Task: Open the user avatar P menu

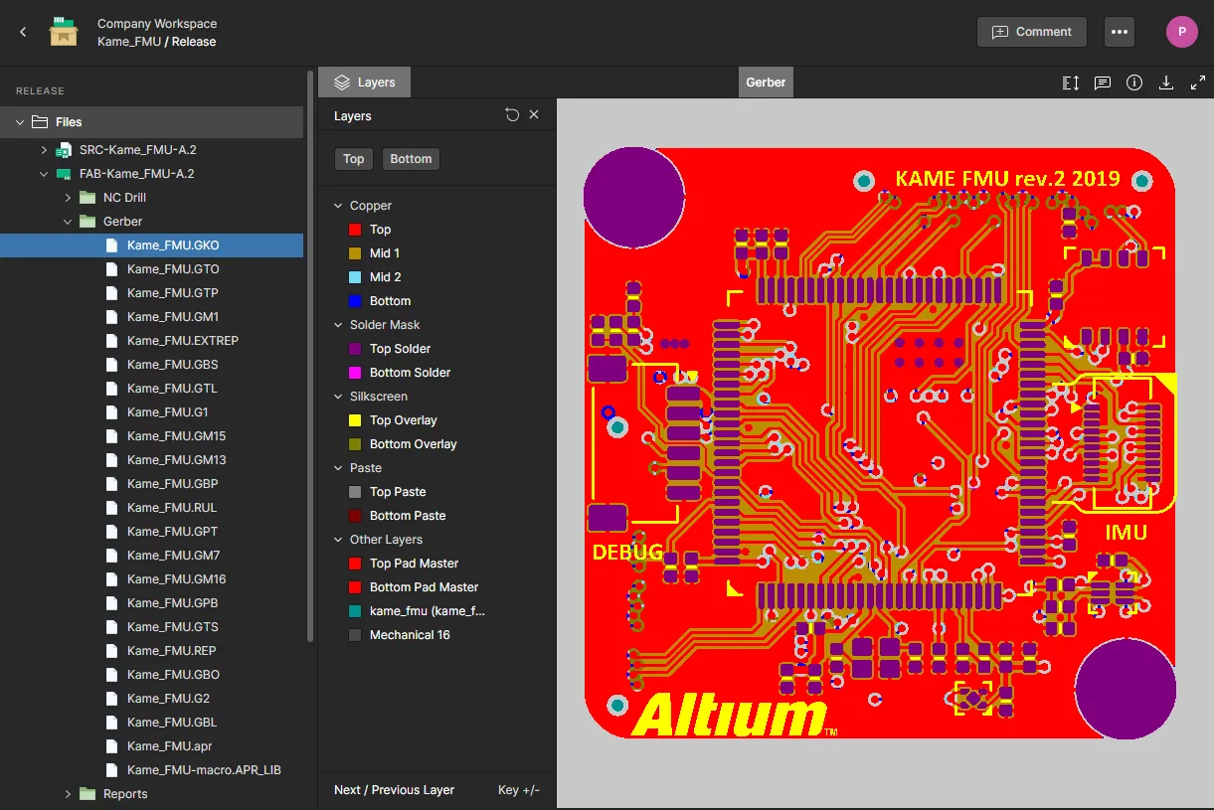Action: (1182, 32)
